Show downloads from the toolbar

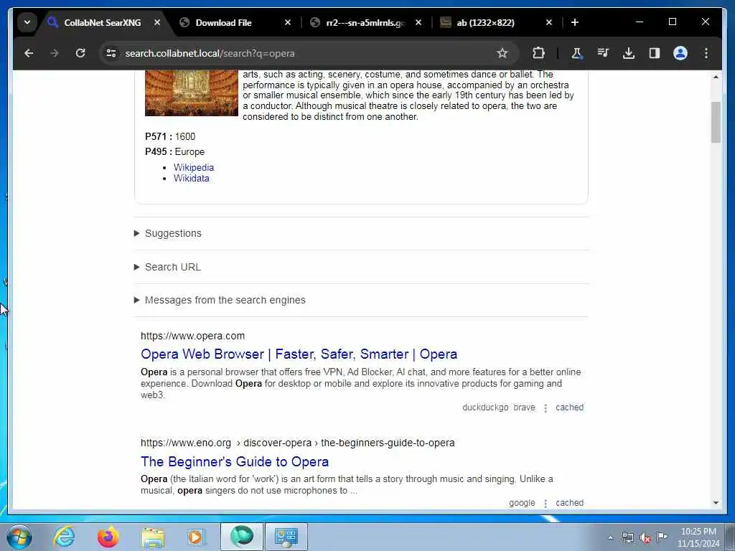[629, 53]
